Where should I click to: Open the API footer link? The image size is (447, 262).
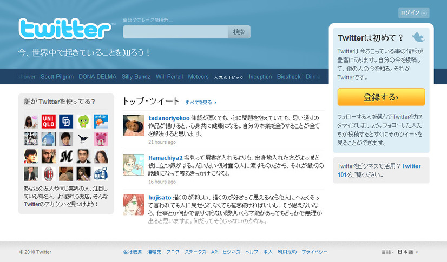(x=215, y=252)
